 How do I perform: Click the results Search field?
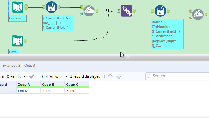[x=177, y=76]
